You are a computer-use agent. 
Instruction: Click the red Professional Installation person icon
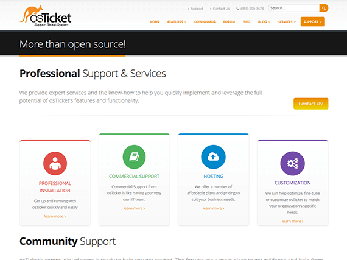55,164
